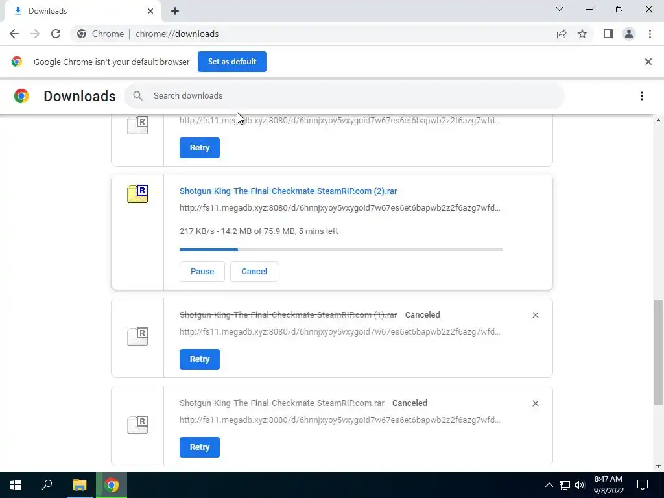Viewport: 664px width, 498px height.
Task: Click the taskbar clock showing 8:47 AM
Action: pyautogui.click(x=608, y=485)
